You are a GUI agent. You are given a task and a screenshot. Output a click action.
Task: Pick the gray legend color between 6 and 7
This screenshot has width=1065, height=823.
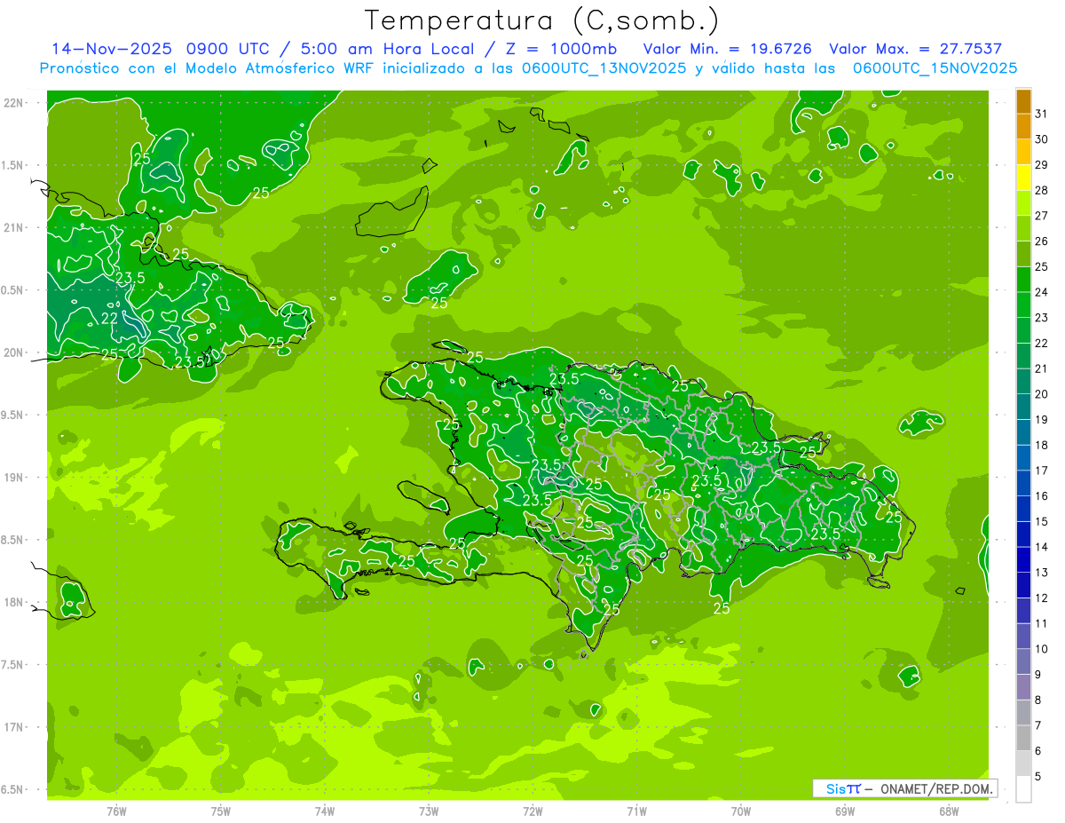pyautogui.click(x=1023, y=739)
